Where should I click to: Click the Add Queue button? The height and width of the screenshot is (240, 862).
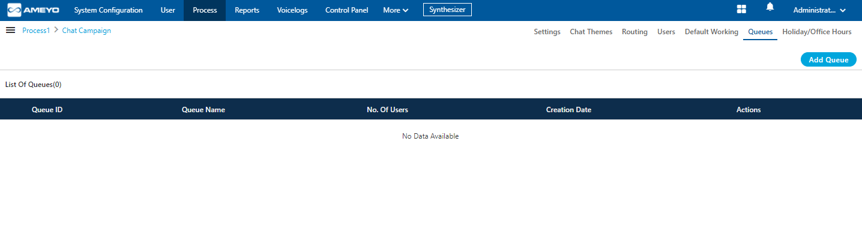coord(828,59)
